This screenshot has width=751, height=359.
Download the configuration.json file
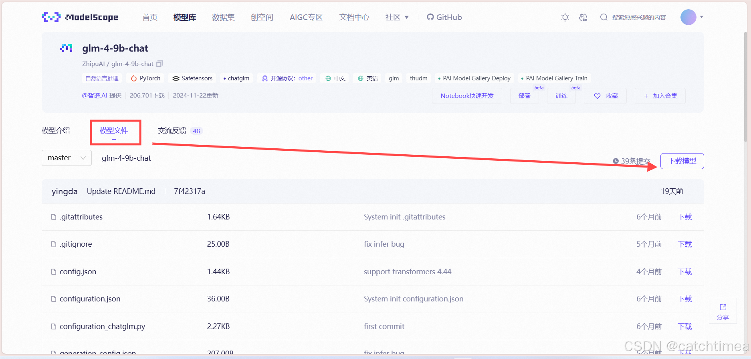pos(685,299)
